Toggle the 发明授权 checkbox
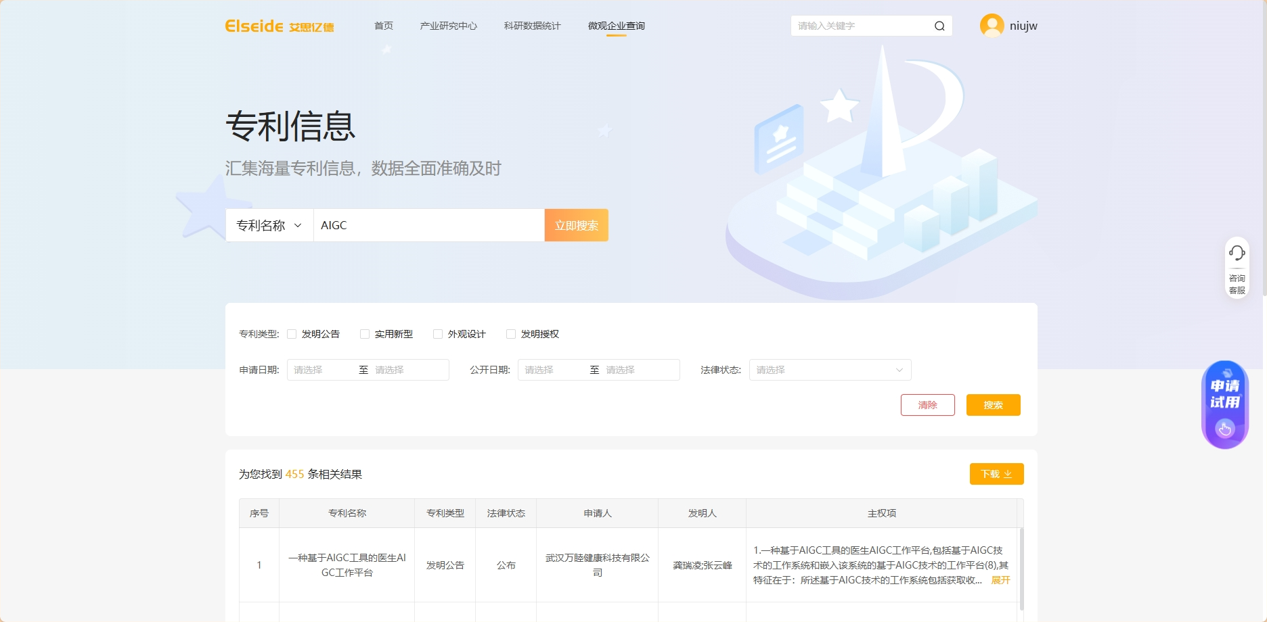Viewport: 1267px width, 622px height. pyautogui.click(x=511, y=334)
